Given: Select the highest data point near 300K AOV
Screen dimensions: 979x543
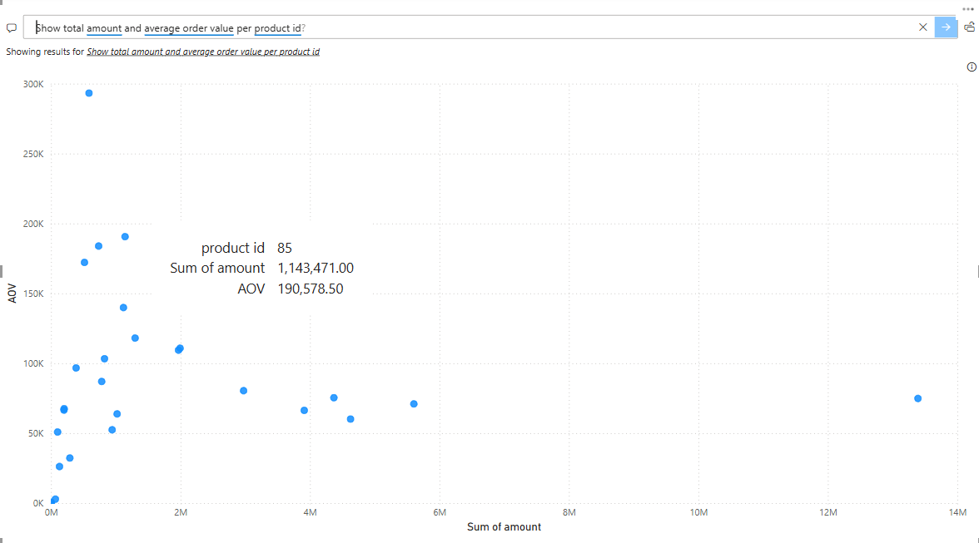Looking at the screenshot, I should (89, 93).
